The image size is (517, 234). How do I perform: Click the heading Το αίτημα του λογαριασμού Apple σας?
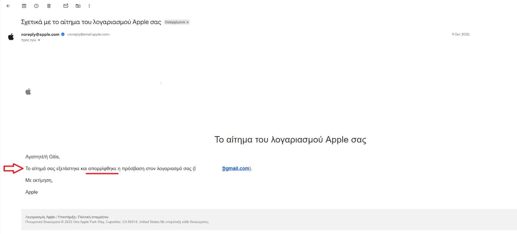coord(290,140)
